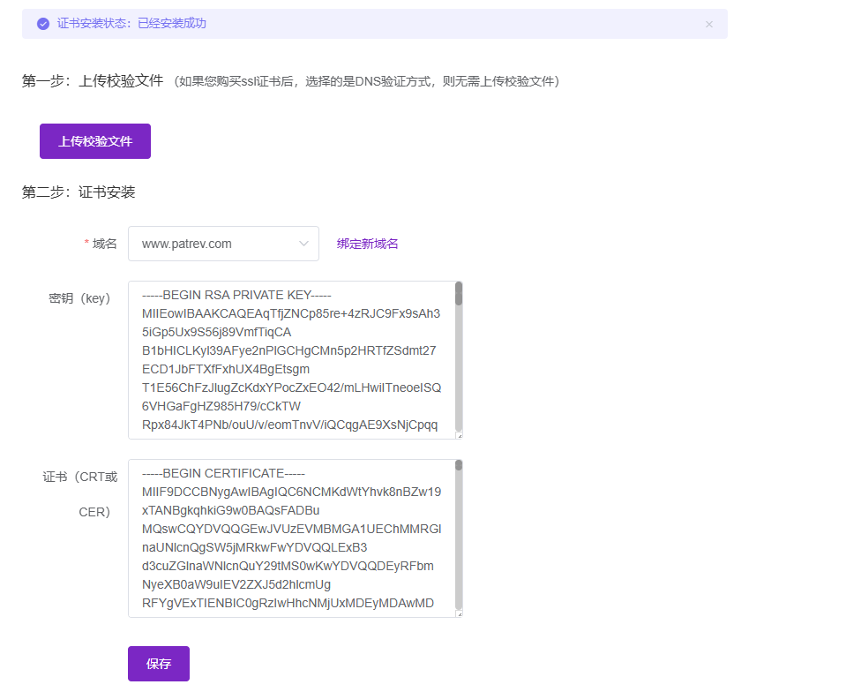Click the 第一步：上传校验文件 heading
This screenshot has width=846, height=692.
click(x=93, y=81)
